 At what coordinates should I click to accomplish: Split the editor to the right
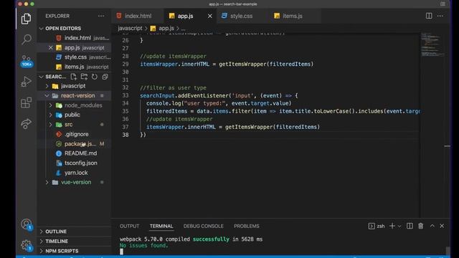coord(429,16)
